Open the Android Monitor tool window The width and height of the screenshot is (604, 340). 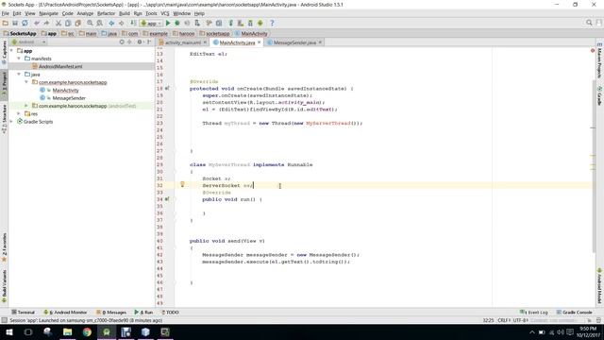tap(65, 313)
